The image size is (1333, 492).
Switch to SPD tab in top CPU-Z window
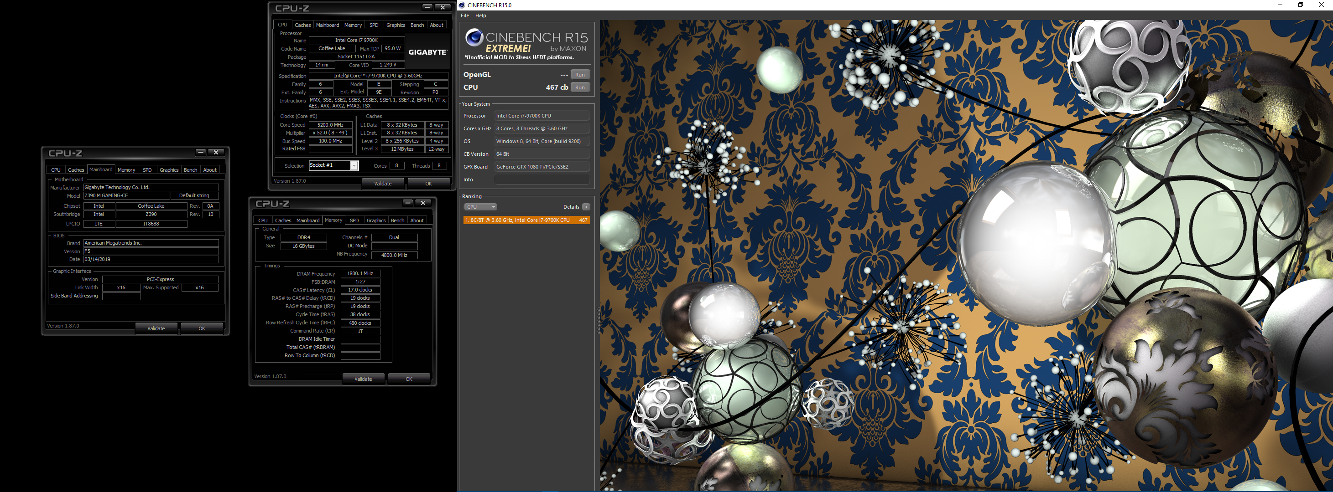pyautogui.click(x=374, y=25)
